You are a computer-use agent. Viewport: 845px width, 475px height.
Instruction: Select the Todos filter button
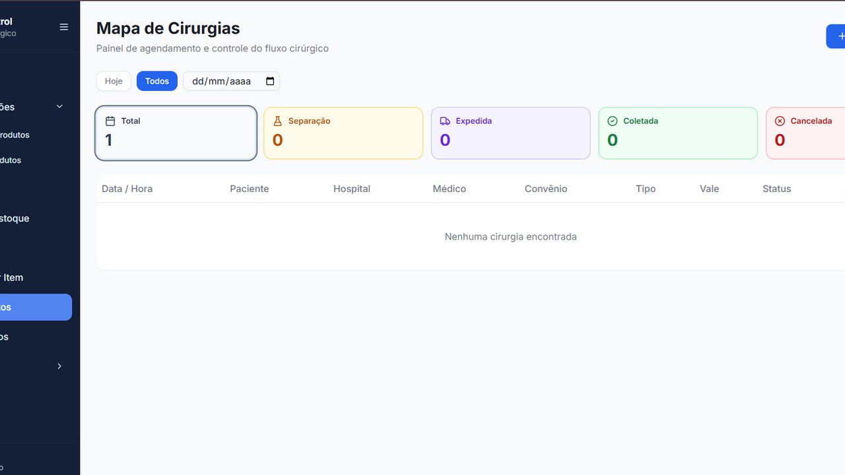pyautogui.click(x=157, y=81)
